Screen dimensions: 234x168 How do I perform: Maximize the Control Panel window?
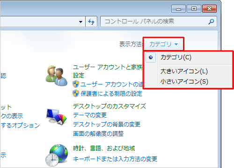tap(194, 9)
